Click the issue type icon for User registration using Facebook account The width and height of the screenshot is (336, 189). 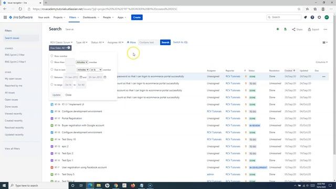pyautogui.click(x=52, y=167)
